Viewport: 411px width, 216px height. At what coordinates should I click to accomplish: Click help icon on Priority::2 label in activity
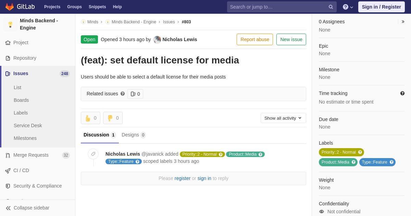221,154
